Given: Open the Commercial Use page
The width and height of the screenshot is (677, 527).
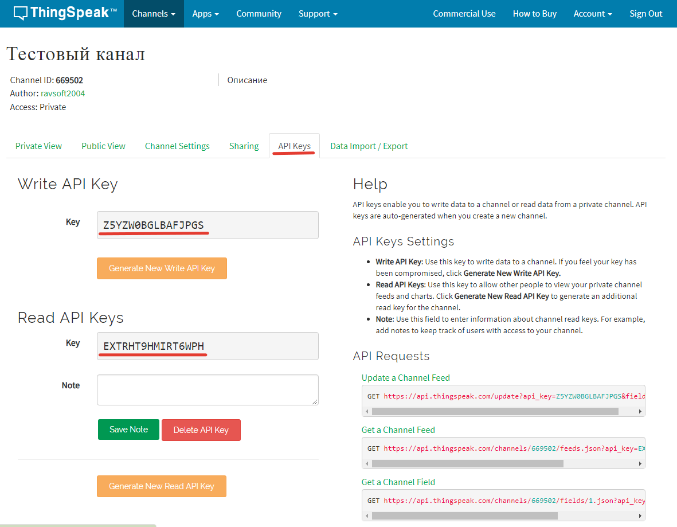Looking at the screenshot, I should pos(464,14).
